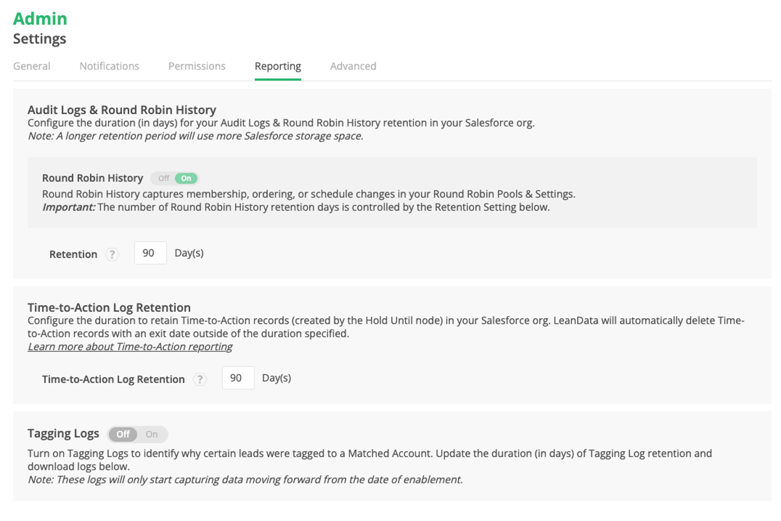The width and height of the screenshot is (781, 521).
Task: Click the On side of Round Robin History toggle
Action: 186,178
